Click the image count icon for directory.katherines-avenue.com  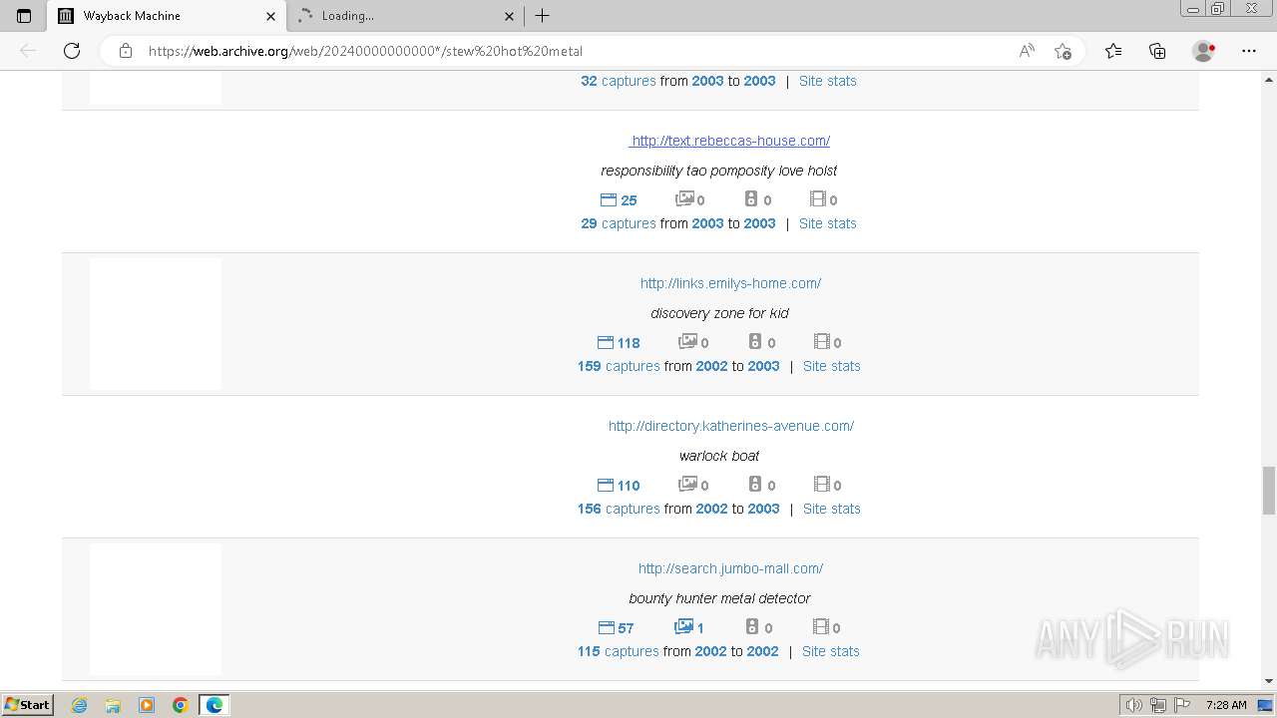click(x=687, y=485)
